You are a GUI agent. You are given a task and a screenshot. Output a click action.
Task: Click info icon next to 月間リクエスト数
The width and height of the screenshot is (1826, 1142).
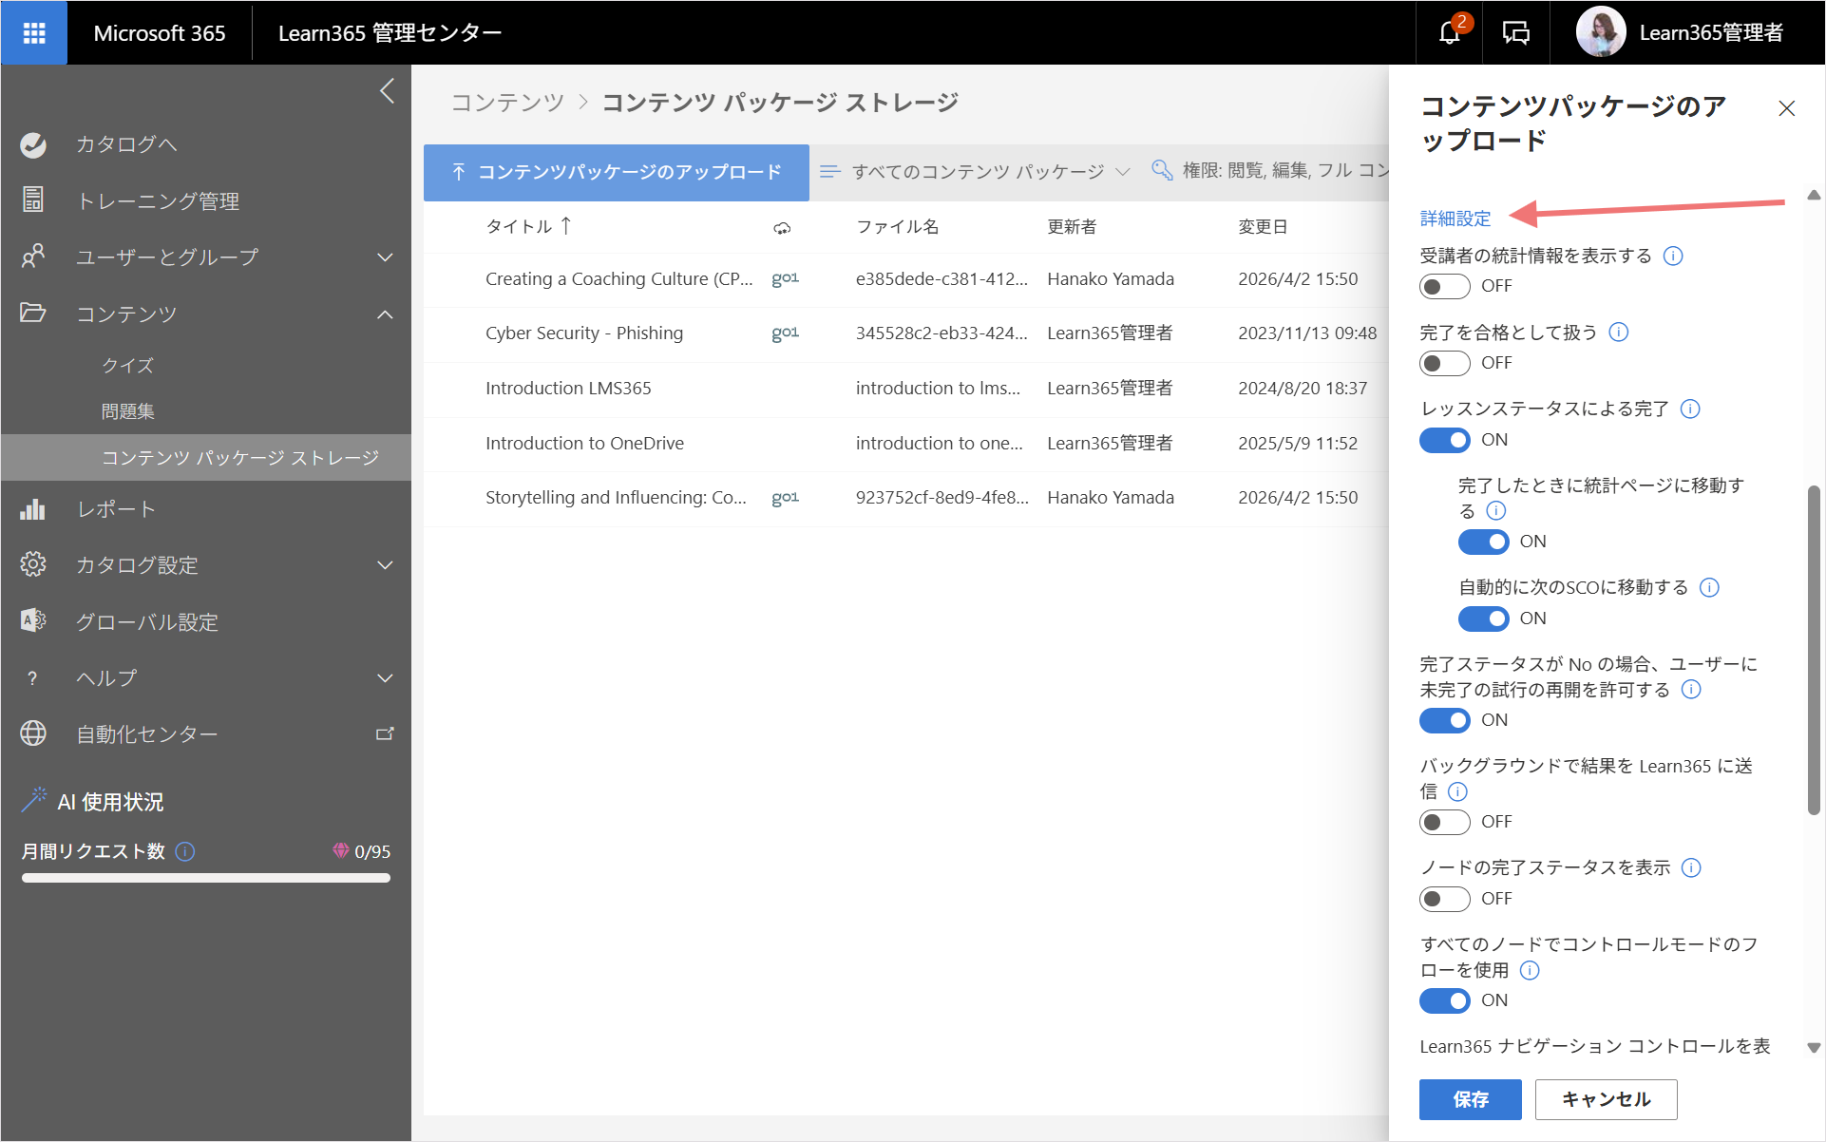tap(186, 851)
